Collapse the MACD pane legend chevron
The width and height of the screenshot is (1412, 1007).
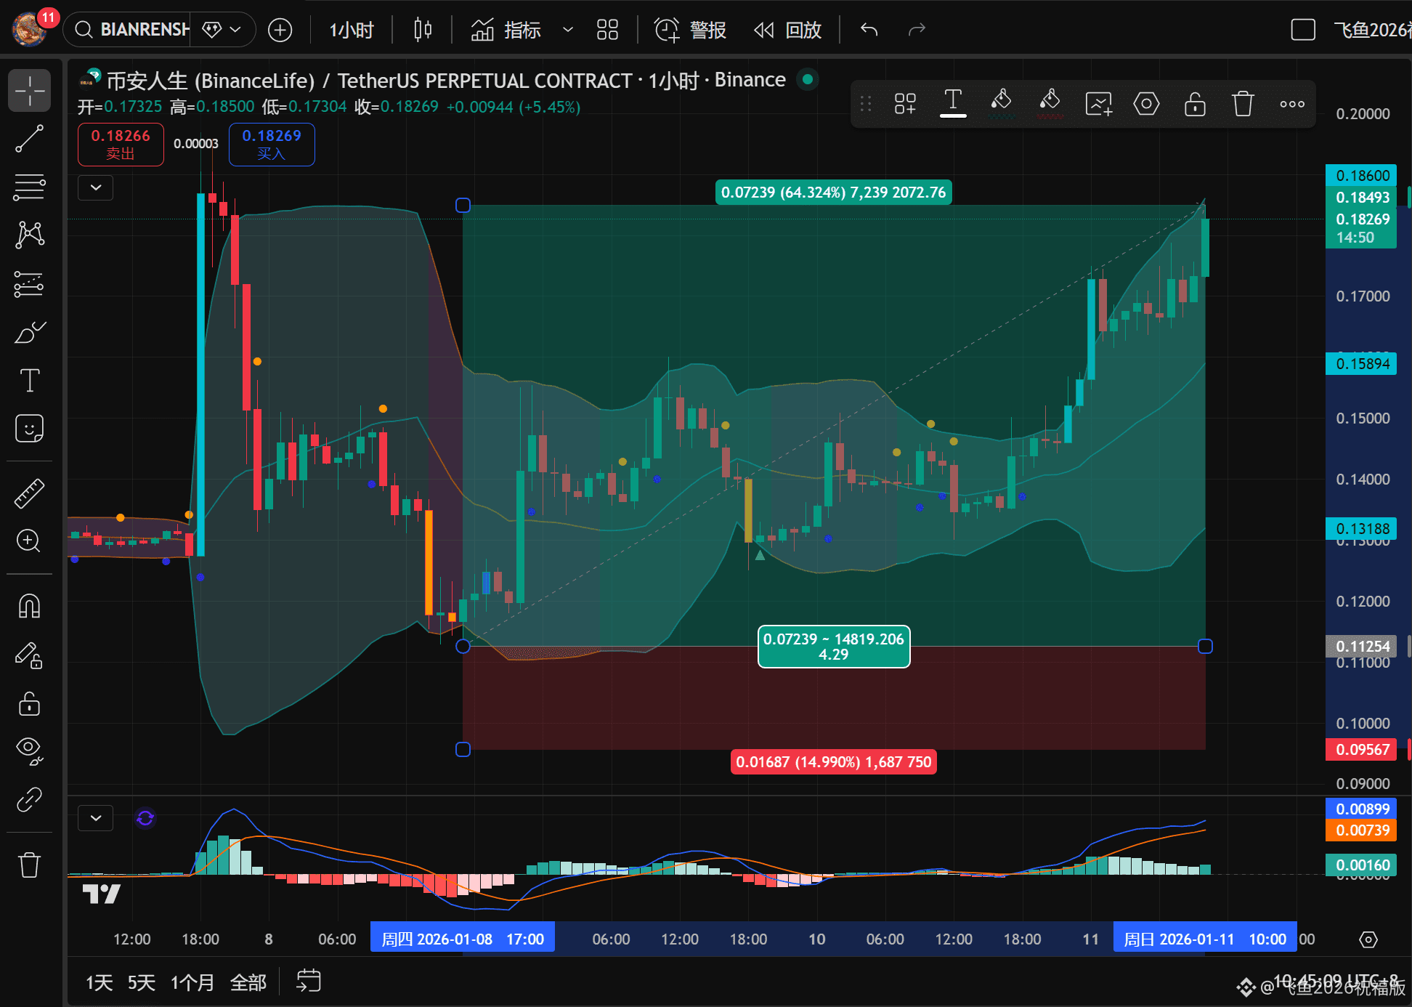(x=96, y=818)
